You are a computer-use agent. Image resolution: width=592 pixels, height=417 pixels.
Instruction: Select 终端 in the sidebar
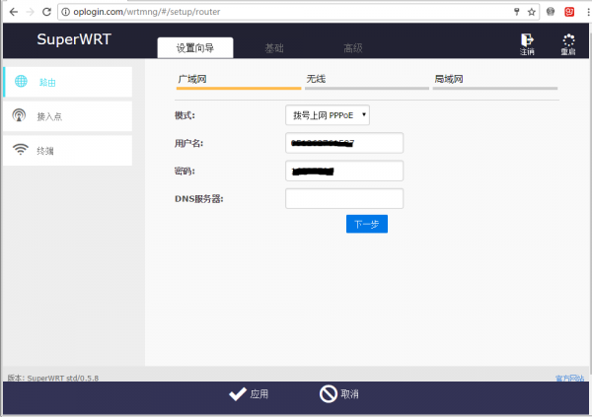click(67, 150)
